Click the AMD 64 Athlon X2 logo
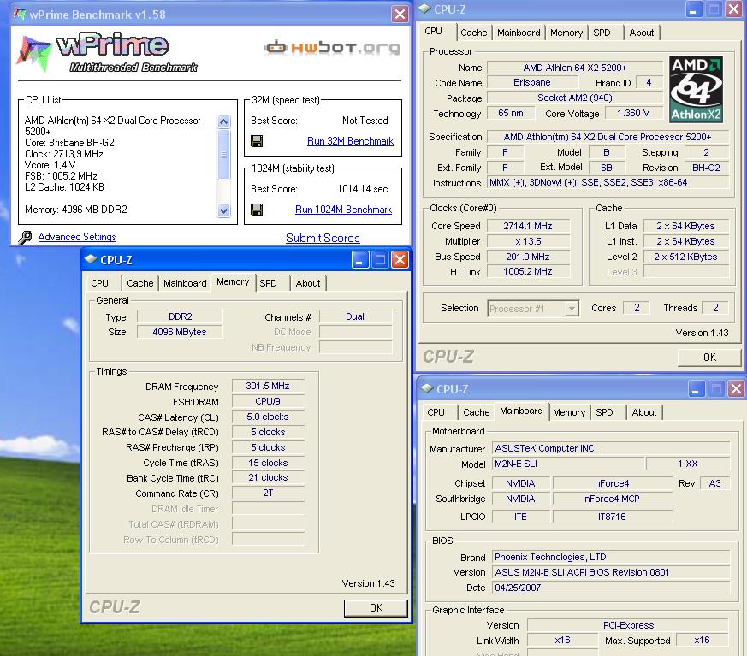The width and height of the screenshot is (747, 656). click(696, 90)
